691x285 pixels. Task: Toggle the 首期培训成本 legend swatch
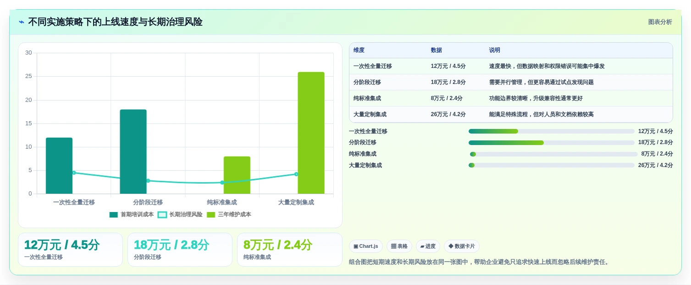114,215
